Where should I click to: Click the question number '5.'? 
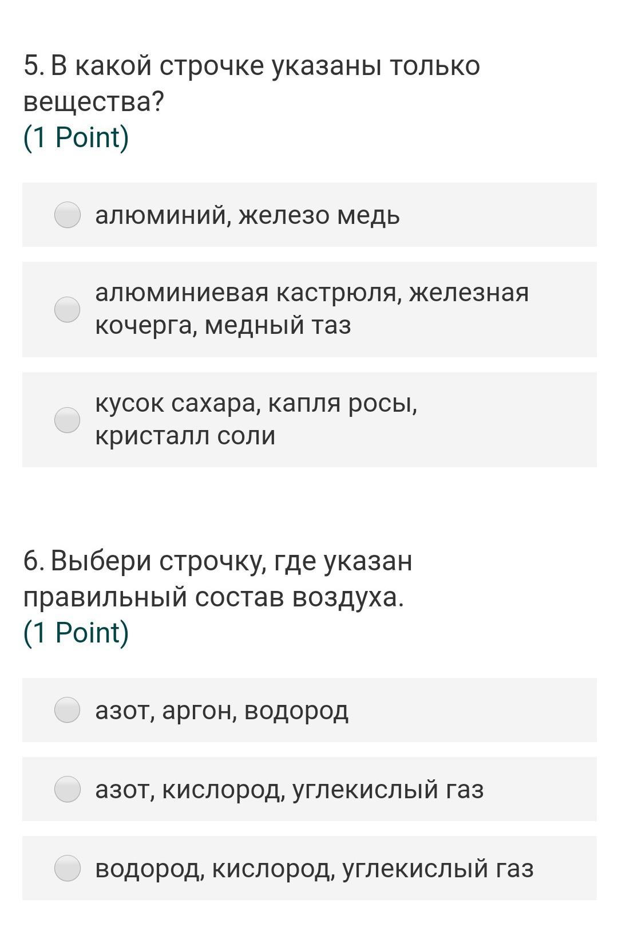pos(34,66)
